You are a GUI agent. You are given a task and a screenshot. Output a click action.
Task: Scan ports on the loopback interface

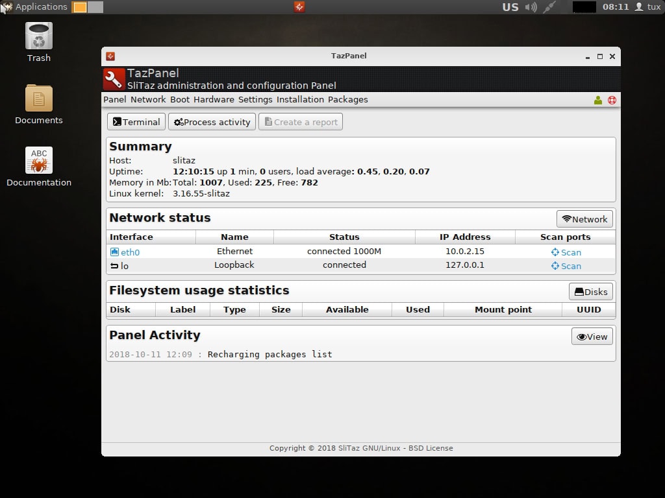coord(566,266)
